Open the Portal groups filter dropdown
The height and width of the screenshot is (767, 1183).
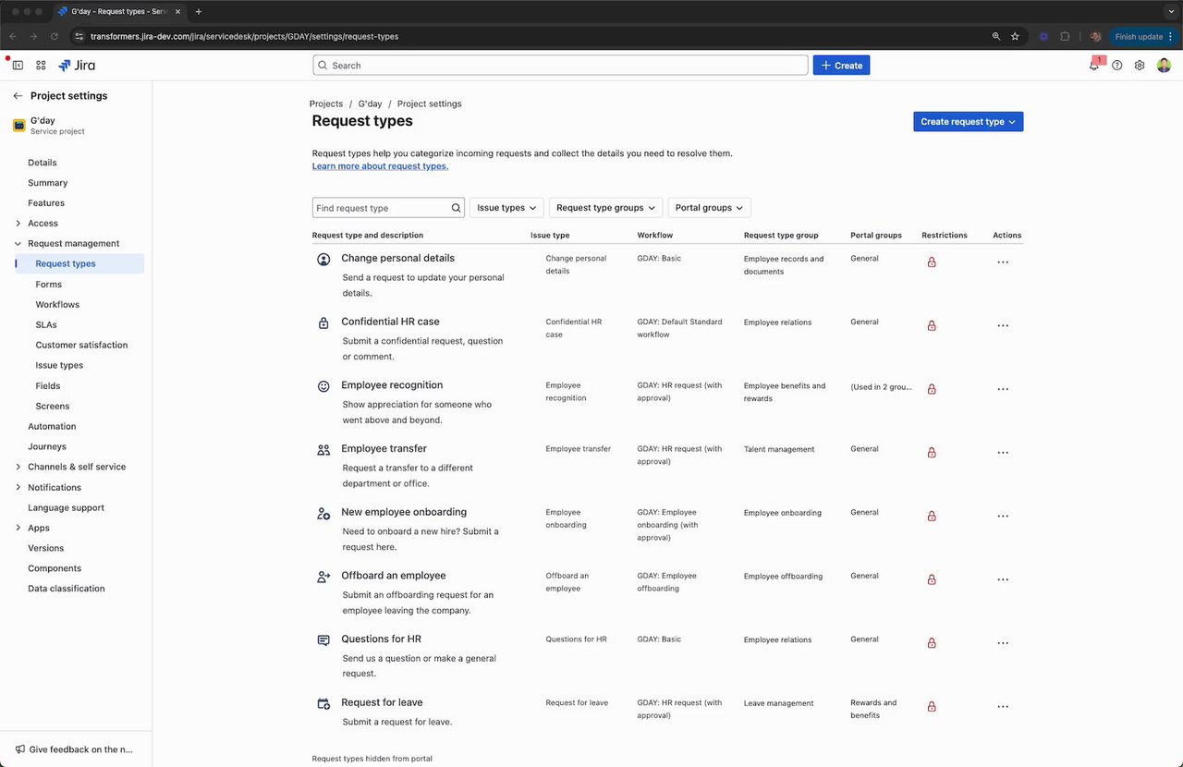point(709,208)
